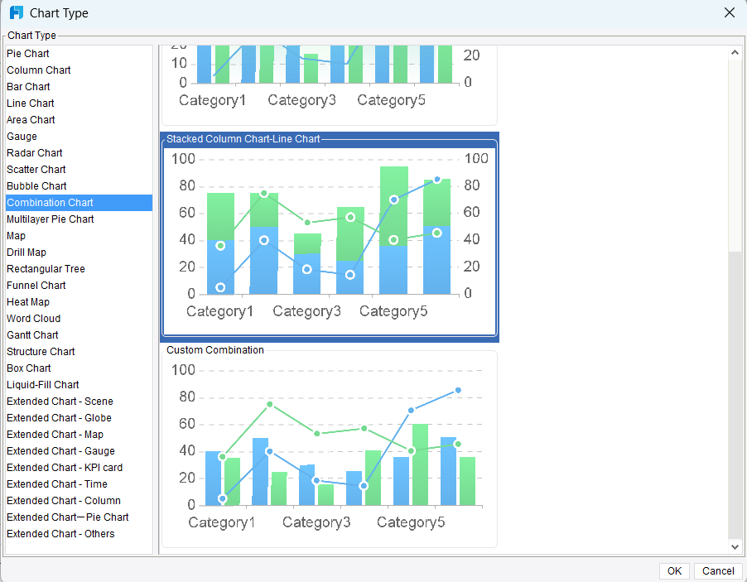Select Extended Chart - KPI card

79,468
